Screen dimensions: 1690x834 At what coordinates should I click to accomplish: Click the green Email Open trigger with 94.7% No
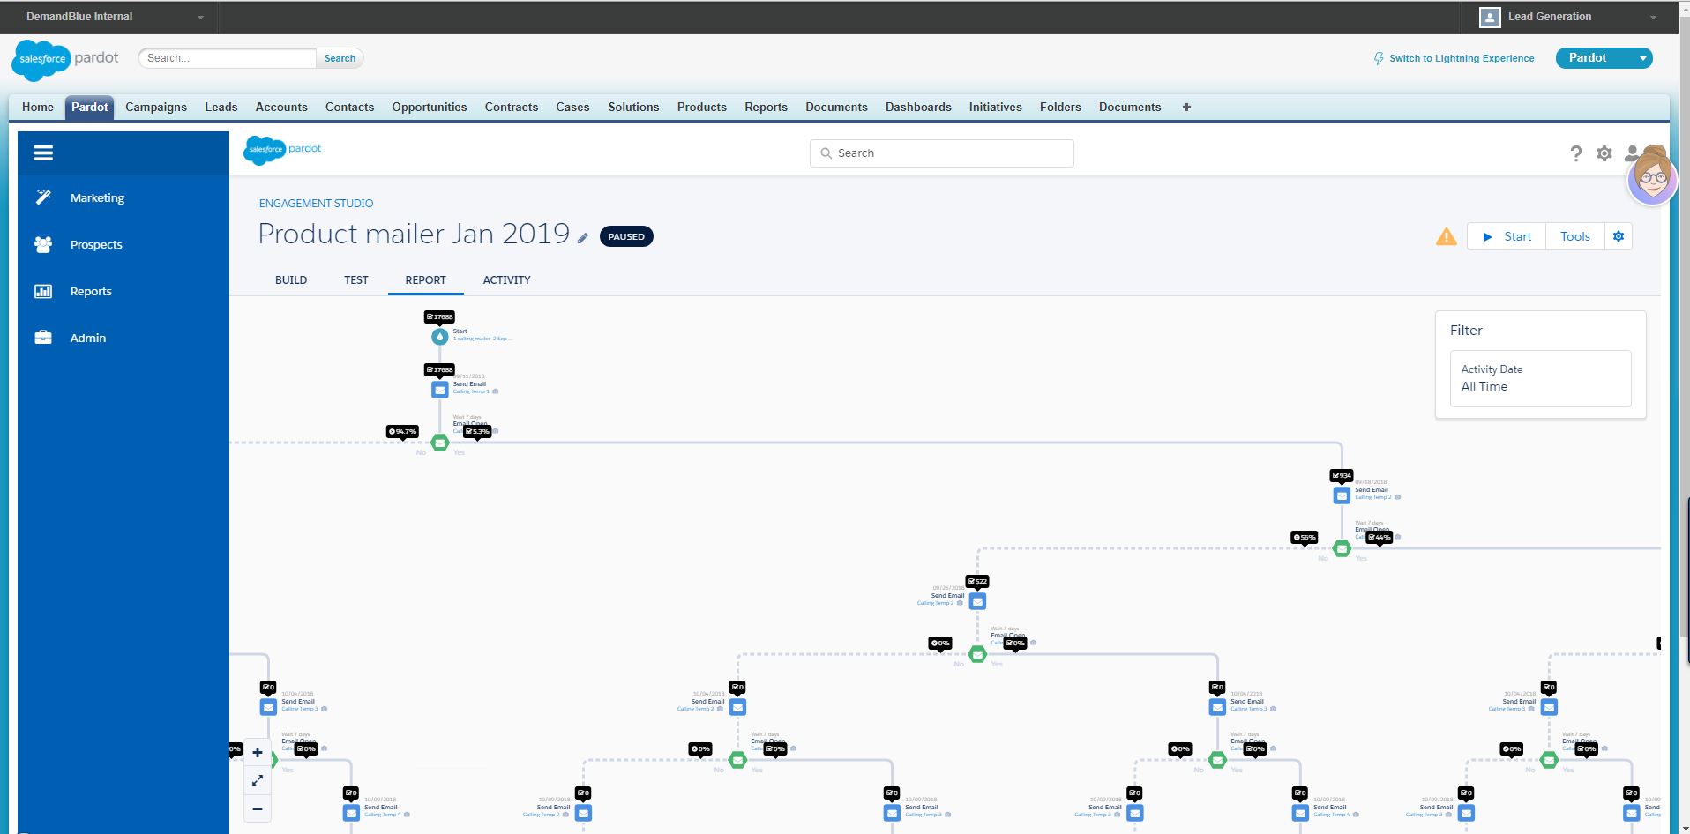point(439,443)
